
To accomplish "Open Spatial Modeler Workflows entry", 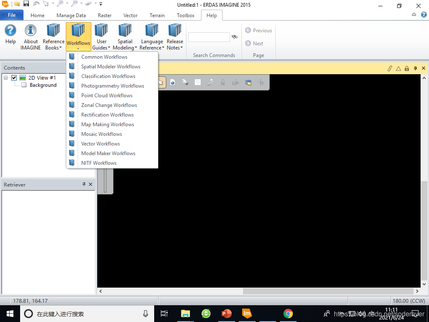I will [x=112, y=67].
